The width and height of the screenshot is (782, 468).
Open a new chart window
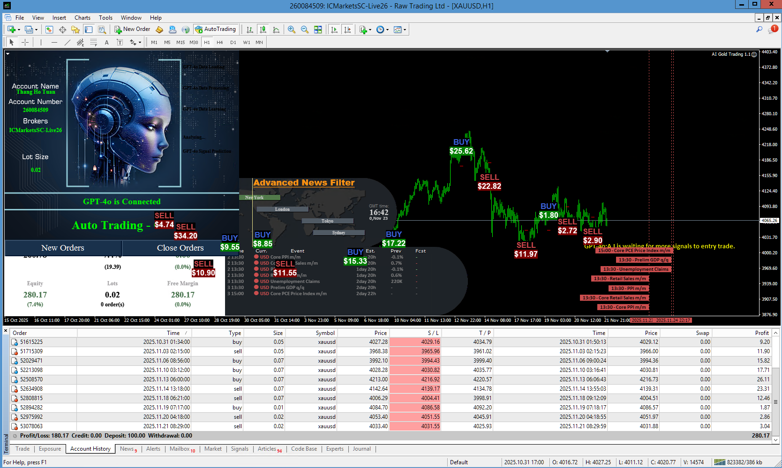[11, 30]
